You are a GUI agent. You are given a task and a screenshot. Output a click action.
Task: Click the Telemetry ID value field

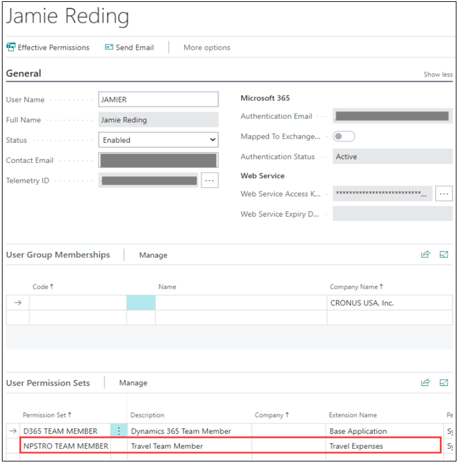149,180
